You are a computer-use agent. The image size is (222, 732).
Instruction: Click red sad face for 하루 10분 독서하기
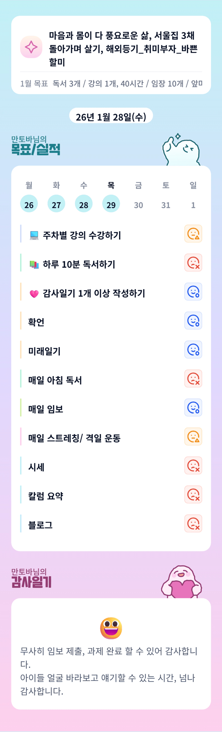(193, 263)
